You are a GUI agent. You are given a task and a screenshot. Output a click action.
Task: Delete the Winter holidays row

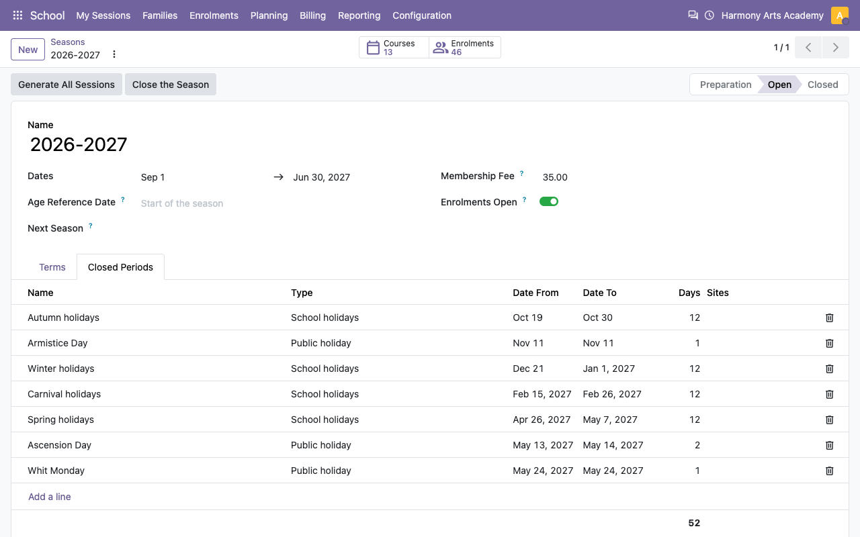click(x=830, y=369)
